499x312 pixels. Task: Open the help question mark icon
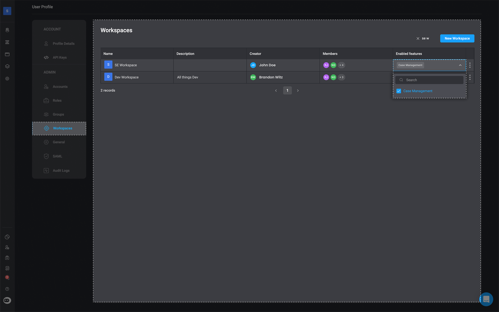7,289
